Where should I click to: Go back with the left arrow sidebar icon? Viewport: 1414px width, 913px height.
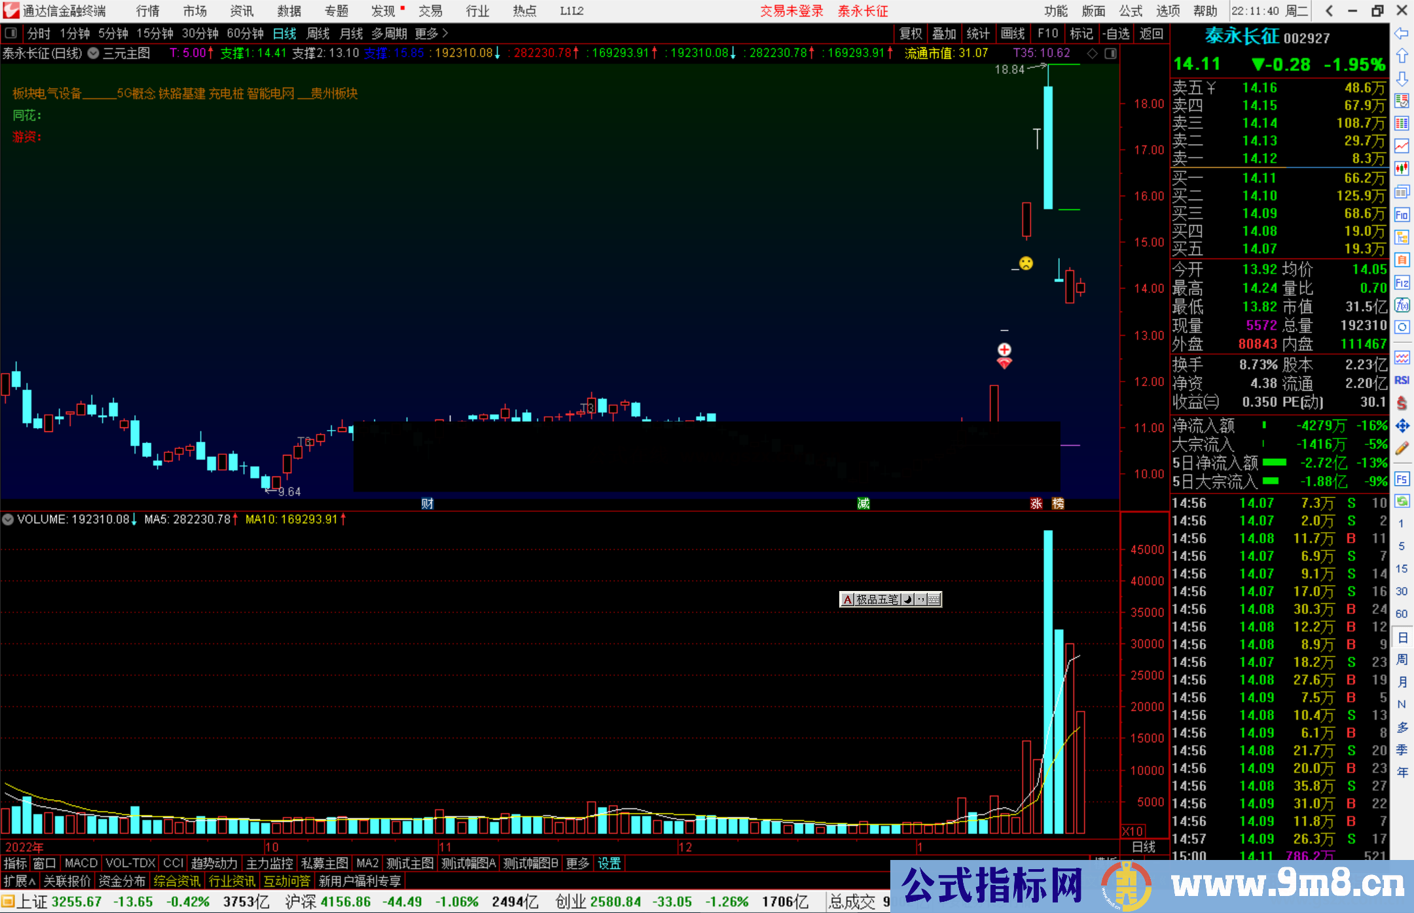point(1402,33)
